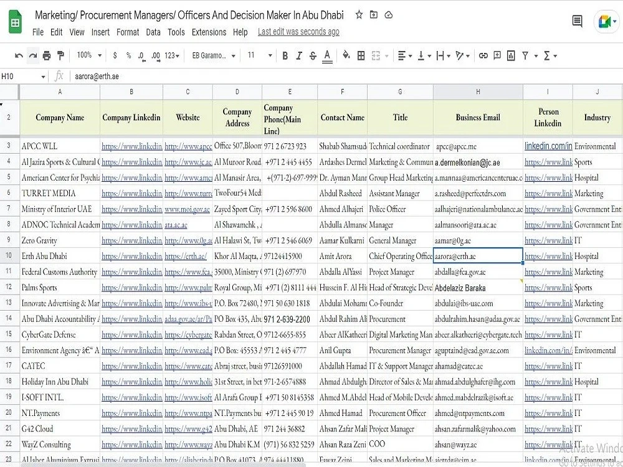Open the Tools menu
Screen dimensions: 623x467
click(176, 32)
